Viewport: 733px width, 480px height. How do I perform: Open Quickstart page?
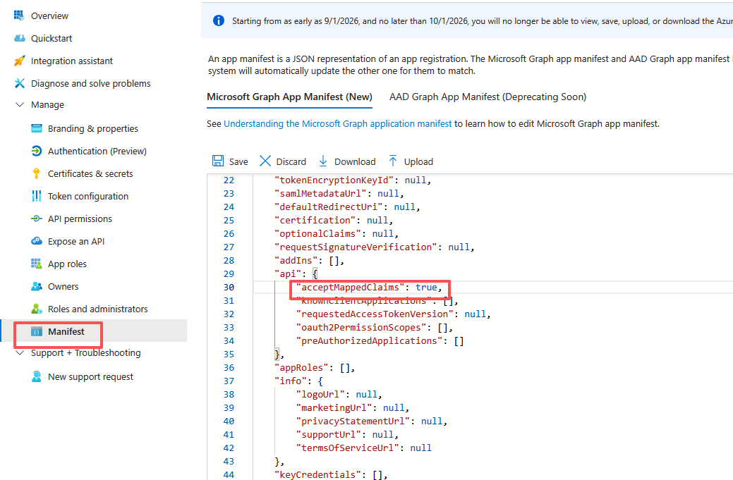tap(52, 38)
